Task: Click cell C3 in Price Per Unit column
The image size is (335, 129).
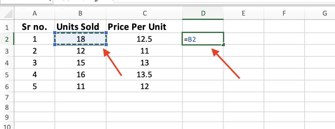Action: [x=144, y=51]
